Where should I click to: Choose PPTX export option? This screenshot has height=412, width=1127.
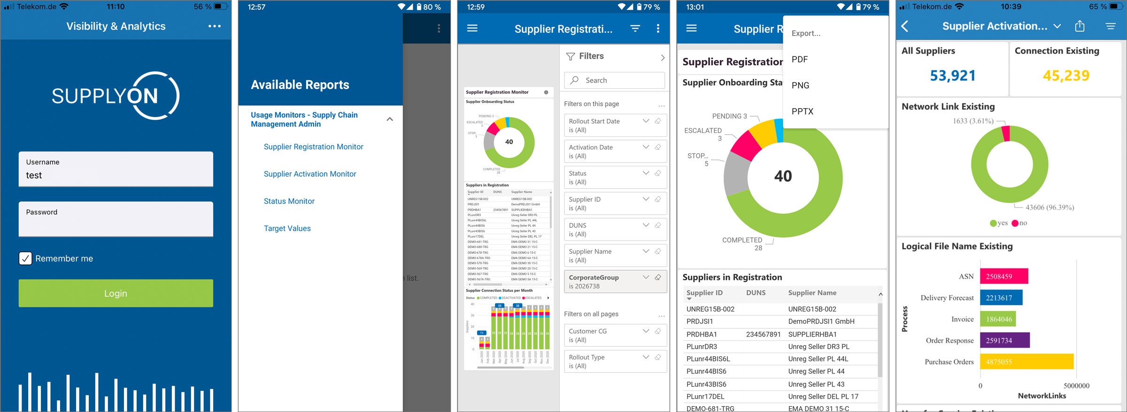click(803, 111)
